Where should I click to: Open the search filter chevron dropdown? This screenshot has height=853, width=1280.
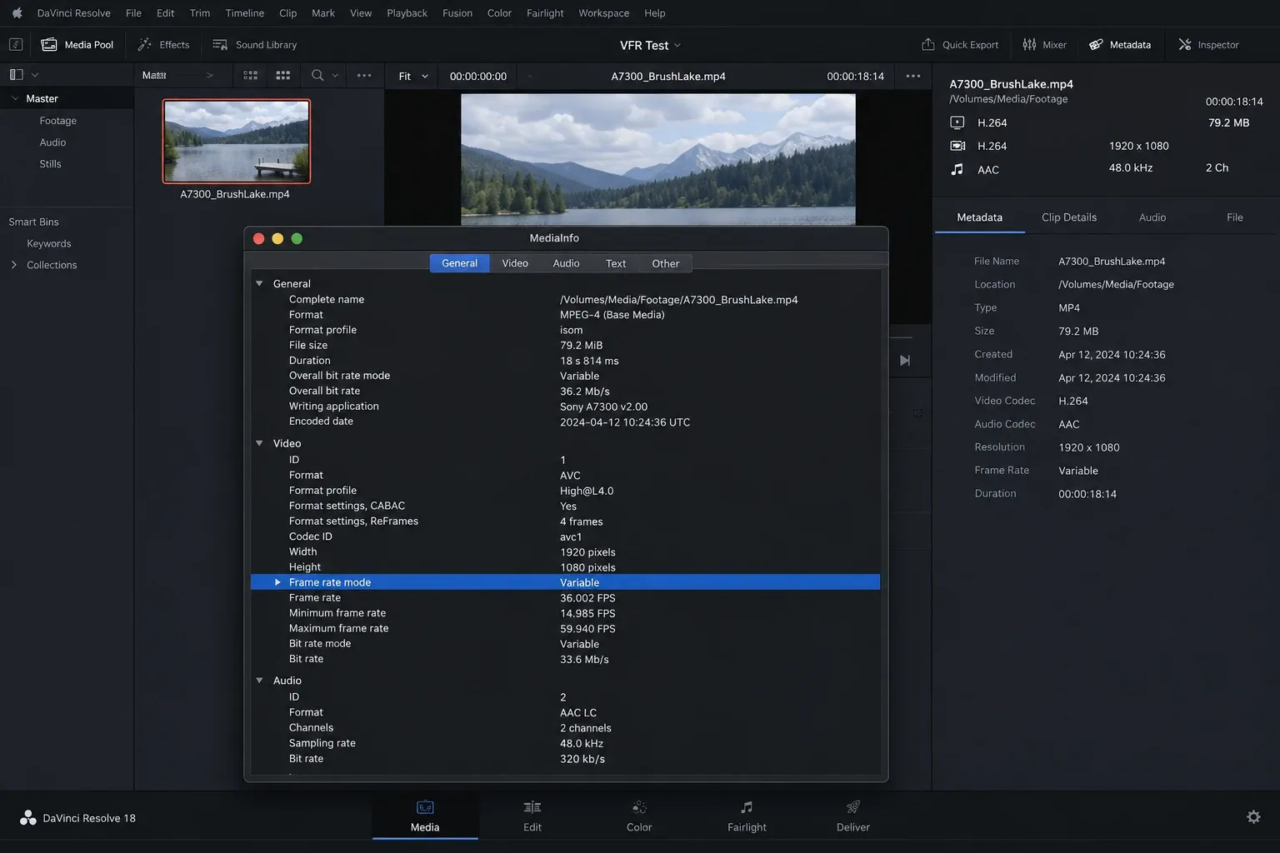[335, 75]
